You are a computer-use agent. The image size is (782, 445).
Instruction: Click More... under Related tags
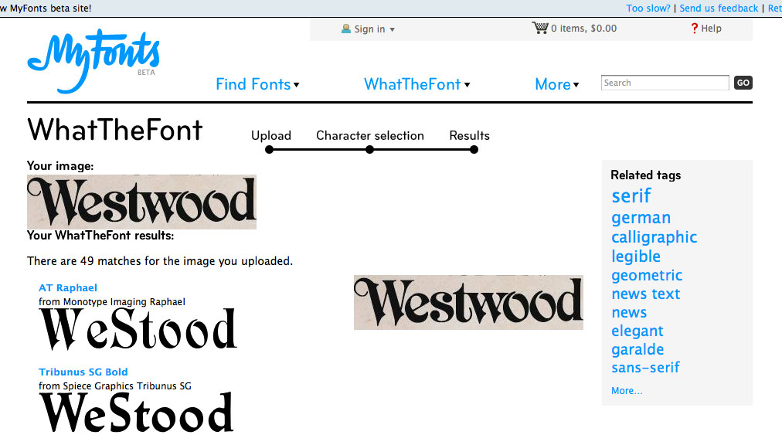click(627, 391)
